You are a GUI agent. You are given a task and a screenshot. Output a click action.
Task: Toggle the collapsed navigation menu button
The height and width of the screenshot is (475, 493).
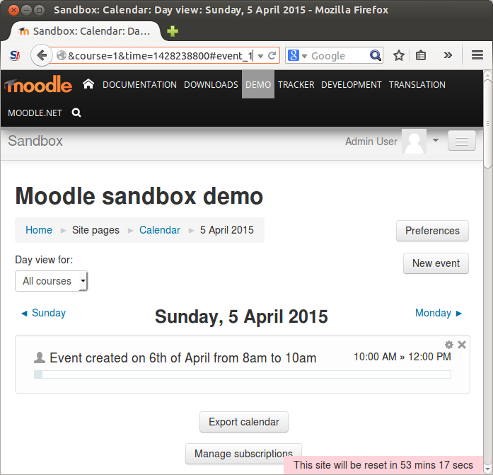[x=462, y=141]
